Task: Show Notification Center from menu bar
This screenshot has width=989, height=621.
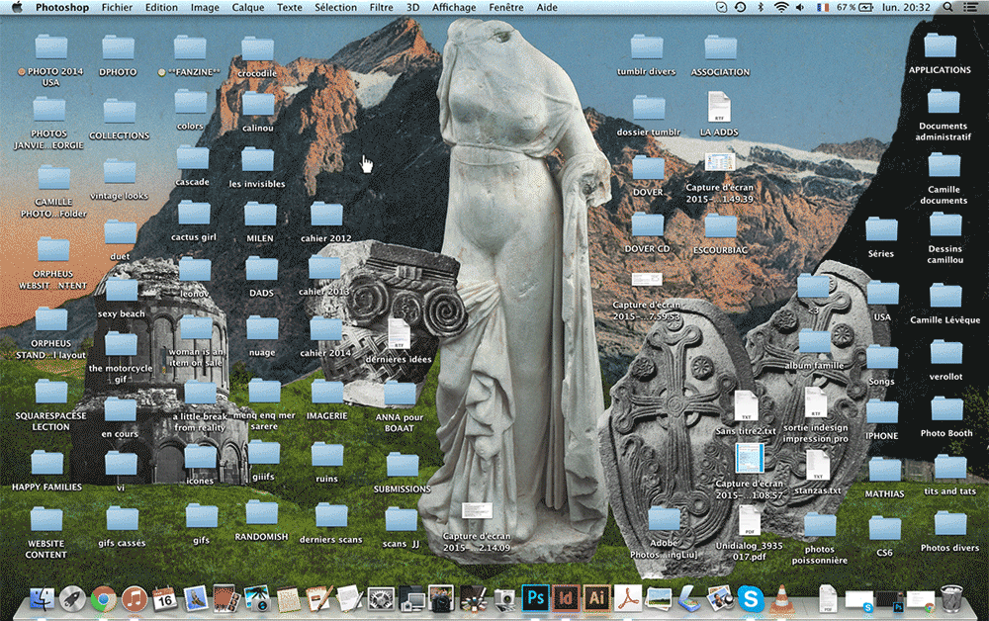Action: tap(970, 7)
